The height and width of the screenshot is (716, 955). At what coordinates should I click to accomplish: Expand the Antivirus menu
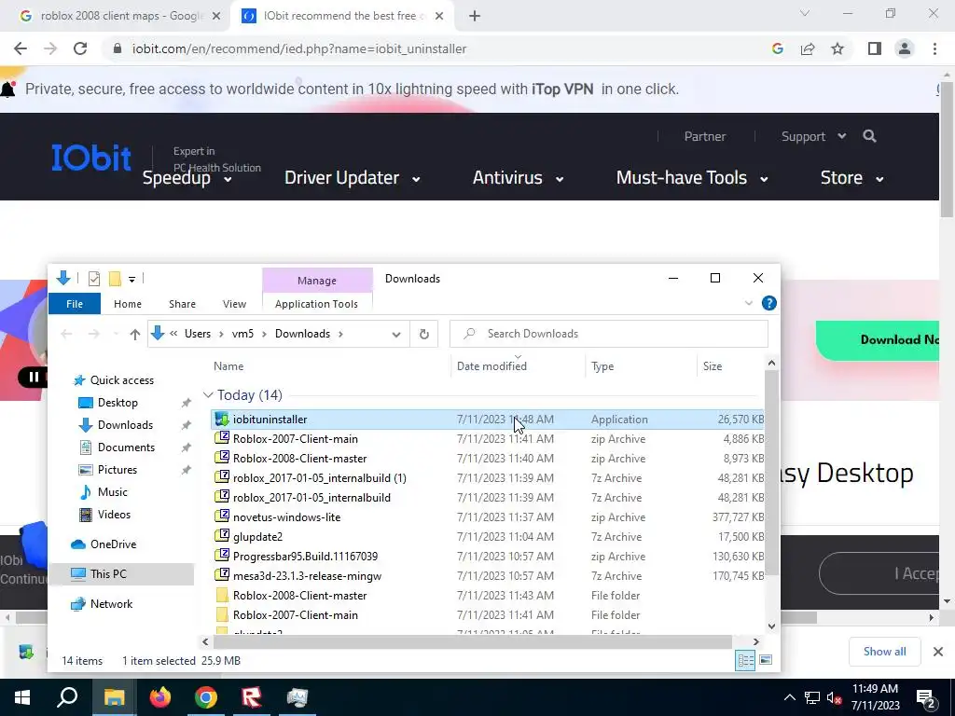click(519, 178)
